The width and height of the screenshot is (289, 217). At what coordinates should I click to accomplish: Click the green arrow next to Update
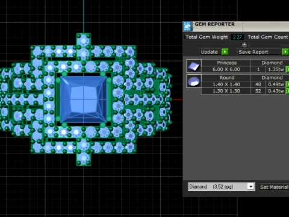point(225,52)
